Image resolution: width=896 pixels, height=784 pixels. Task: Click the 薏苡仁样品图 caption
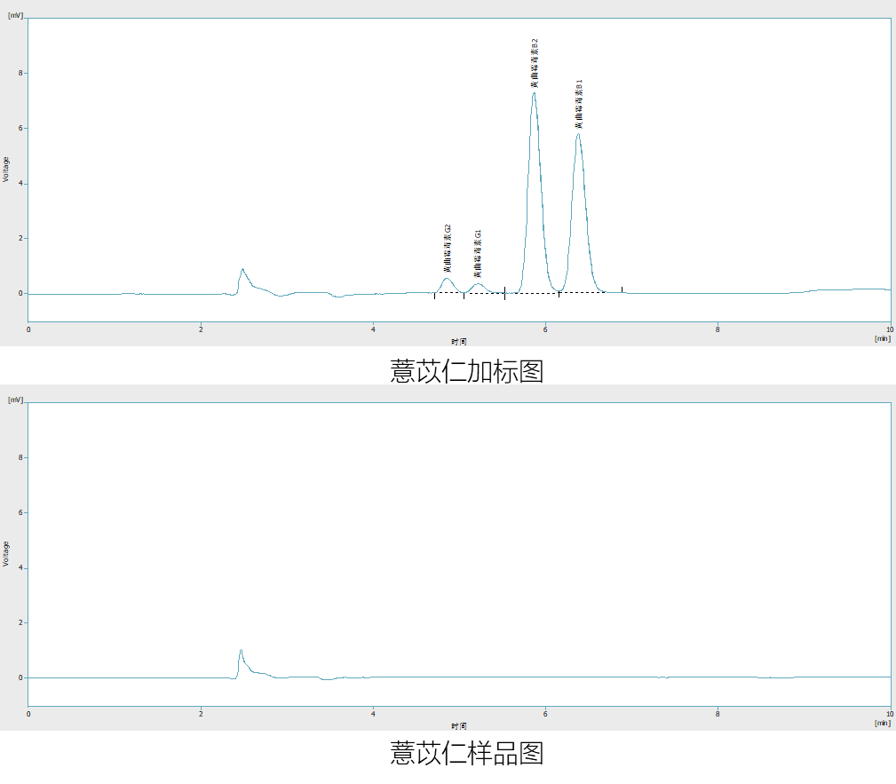[466, 753]
